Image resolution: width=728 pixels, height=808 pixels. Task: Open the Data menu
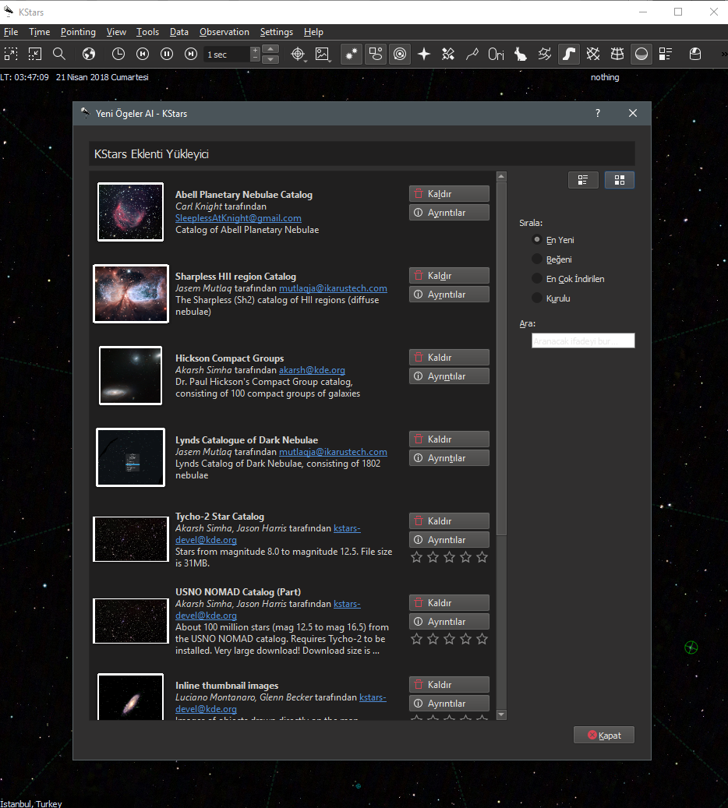tap(179, 32)
